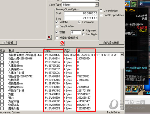Select the 怪物等级max description
This screenshot has height=114, width=150.
[x=16, y=87]
